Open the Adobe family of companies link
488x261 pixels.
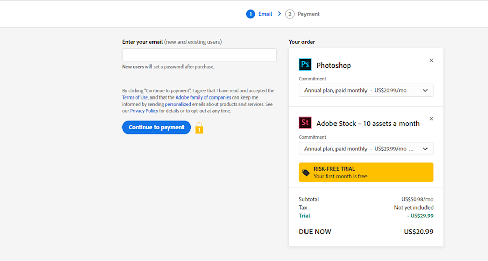click(x=203, y=97)
